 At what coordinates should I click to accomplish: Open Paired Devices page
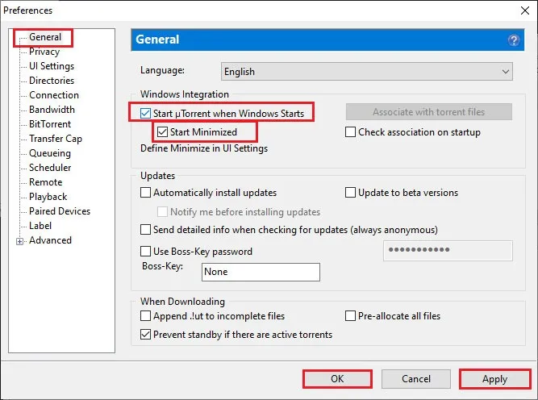pyautogui.click(x=60, y=211)
